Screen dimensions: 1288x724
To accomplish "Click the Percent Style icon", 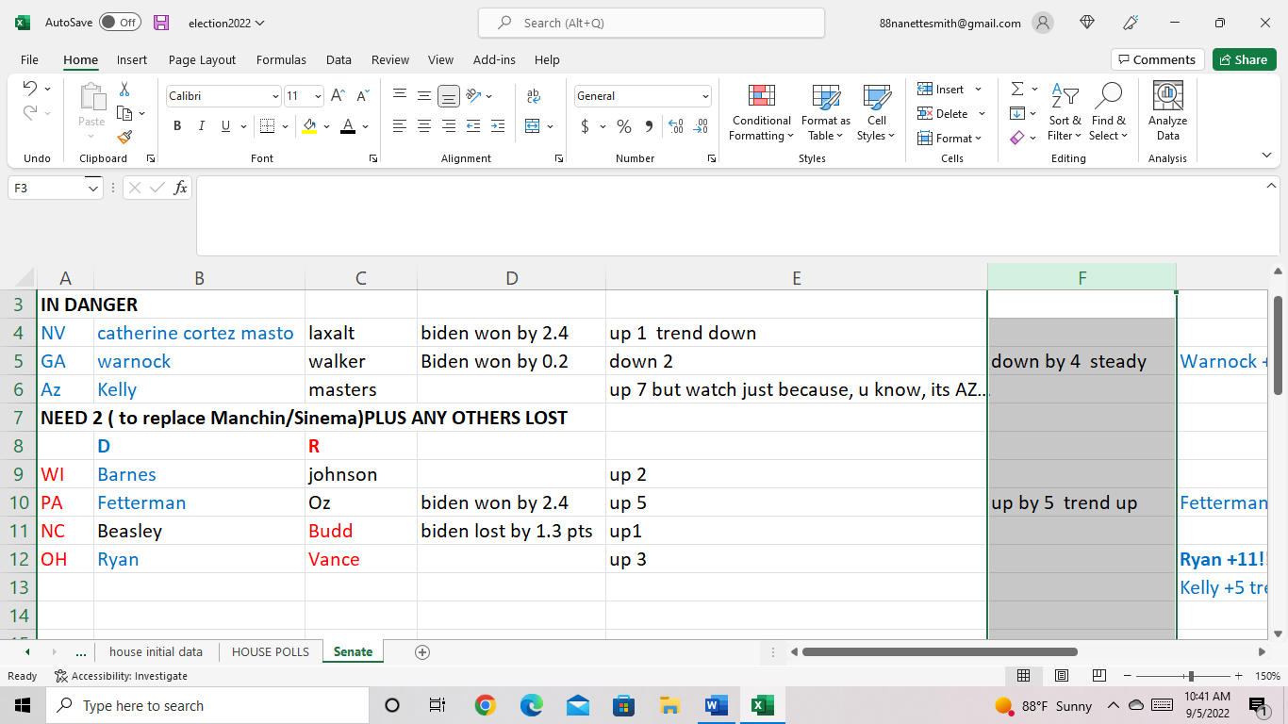I will click(x=623, y=126).
